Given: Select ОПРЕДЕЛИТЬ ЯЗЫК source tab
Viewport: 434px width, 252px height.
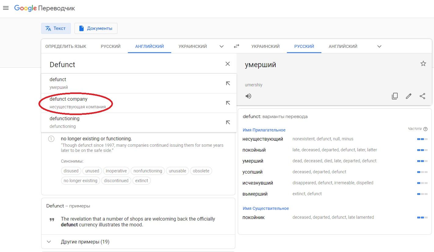Looking at the screenshot, I should pos(66,46).
